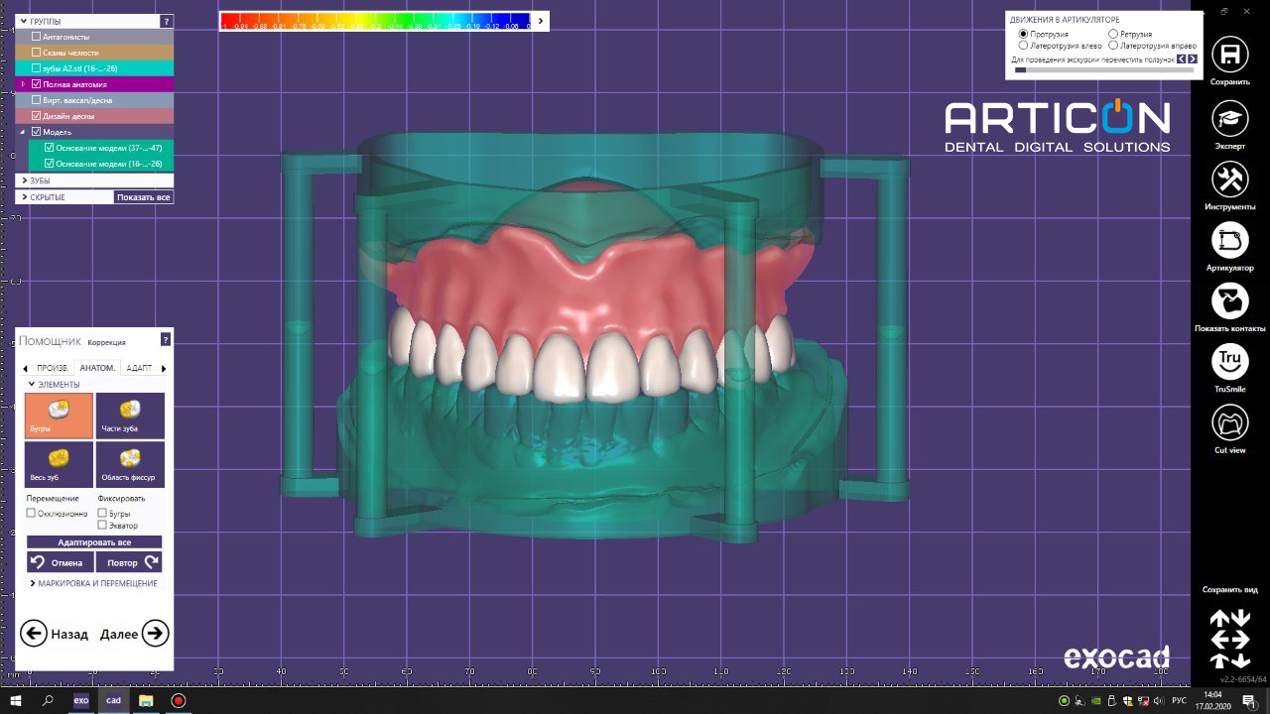Open File Explorer on the taskbar
Viewport: 1270px width, 714px height.
click(x=146, y=700)
